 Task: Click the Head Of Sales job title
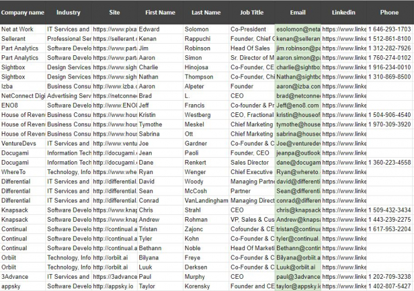[x=252, y=48]
